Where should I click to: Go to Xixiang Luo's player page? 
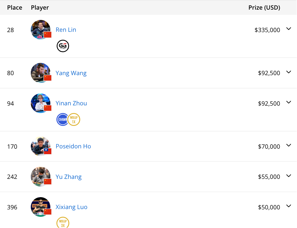point(72,207)
